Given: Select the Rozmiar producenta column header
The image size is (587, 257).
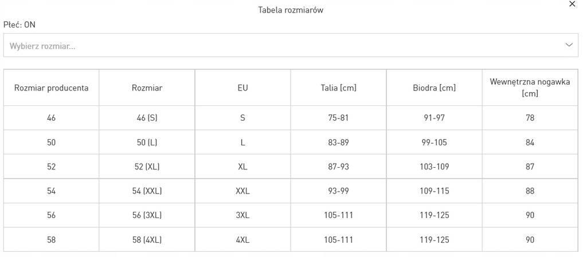Looking at the screenshot, I should [51, 88].
